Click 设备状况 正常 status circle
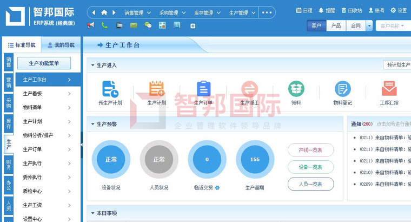Viewport: 411px width, 222px height. point(111,159)
